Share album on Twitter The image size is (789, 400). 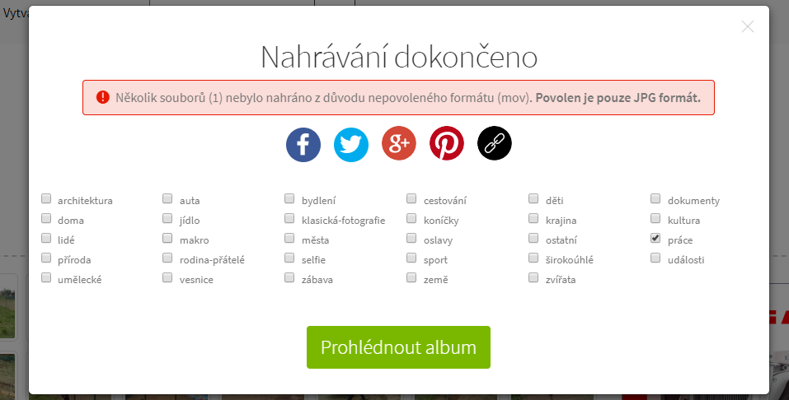(351, 144)
